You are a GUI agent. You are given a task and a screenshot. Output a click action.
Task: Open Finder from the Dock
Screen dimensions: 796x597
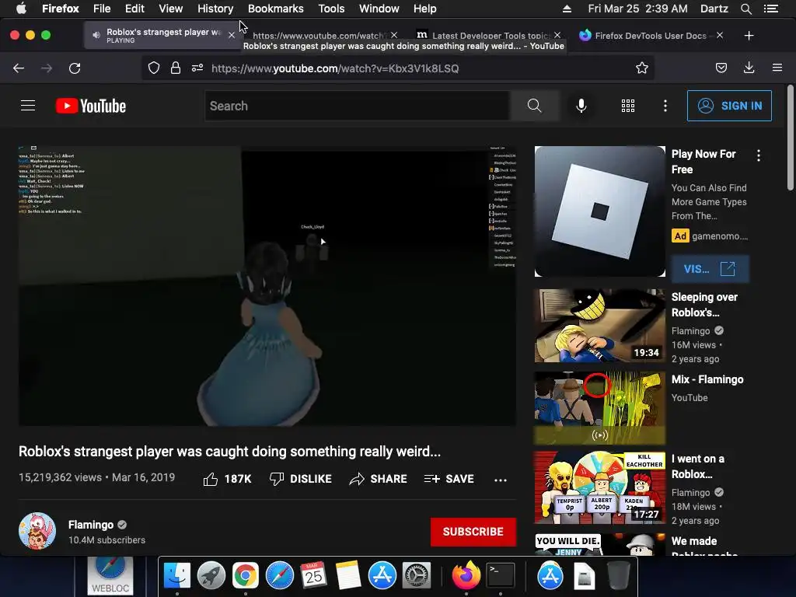coord(177,576)
